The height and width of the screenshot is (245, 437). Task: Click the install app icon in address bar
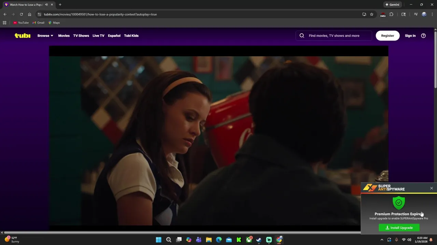point(364,14)
